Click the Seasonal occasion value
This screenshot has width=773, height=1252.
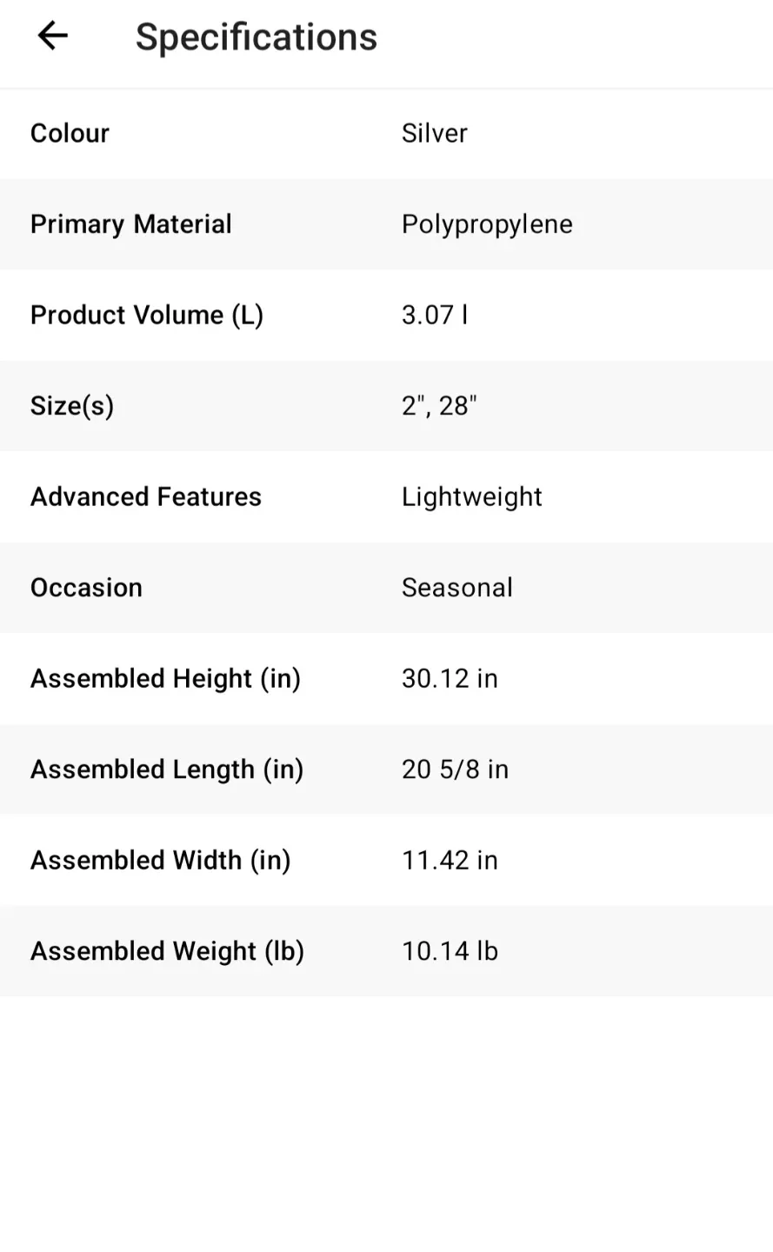456,588
